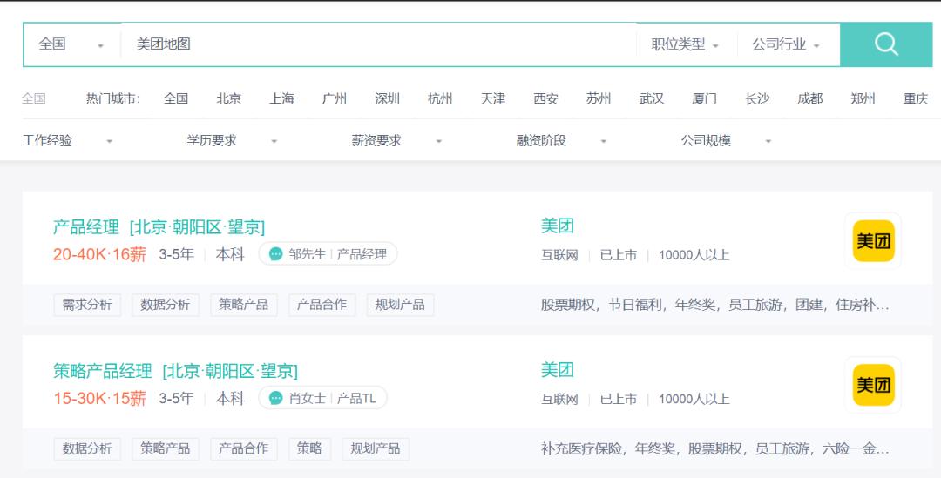Click 策略产品 tag on 产品经理 card

[244, 305]
